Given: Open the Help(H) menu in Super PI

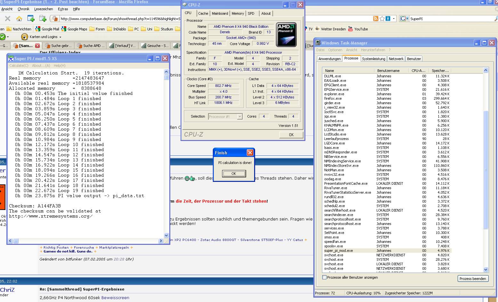Looking at the screenshot, I should tap(60, 66).
